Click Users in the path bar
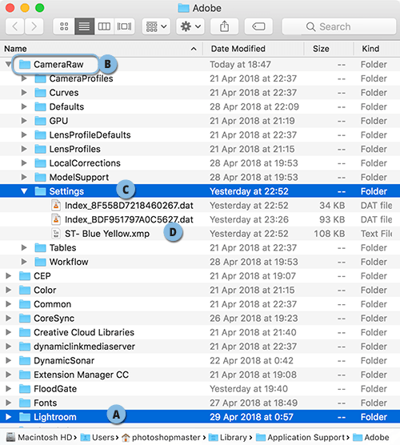 point(98,437)
